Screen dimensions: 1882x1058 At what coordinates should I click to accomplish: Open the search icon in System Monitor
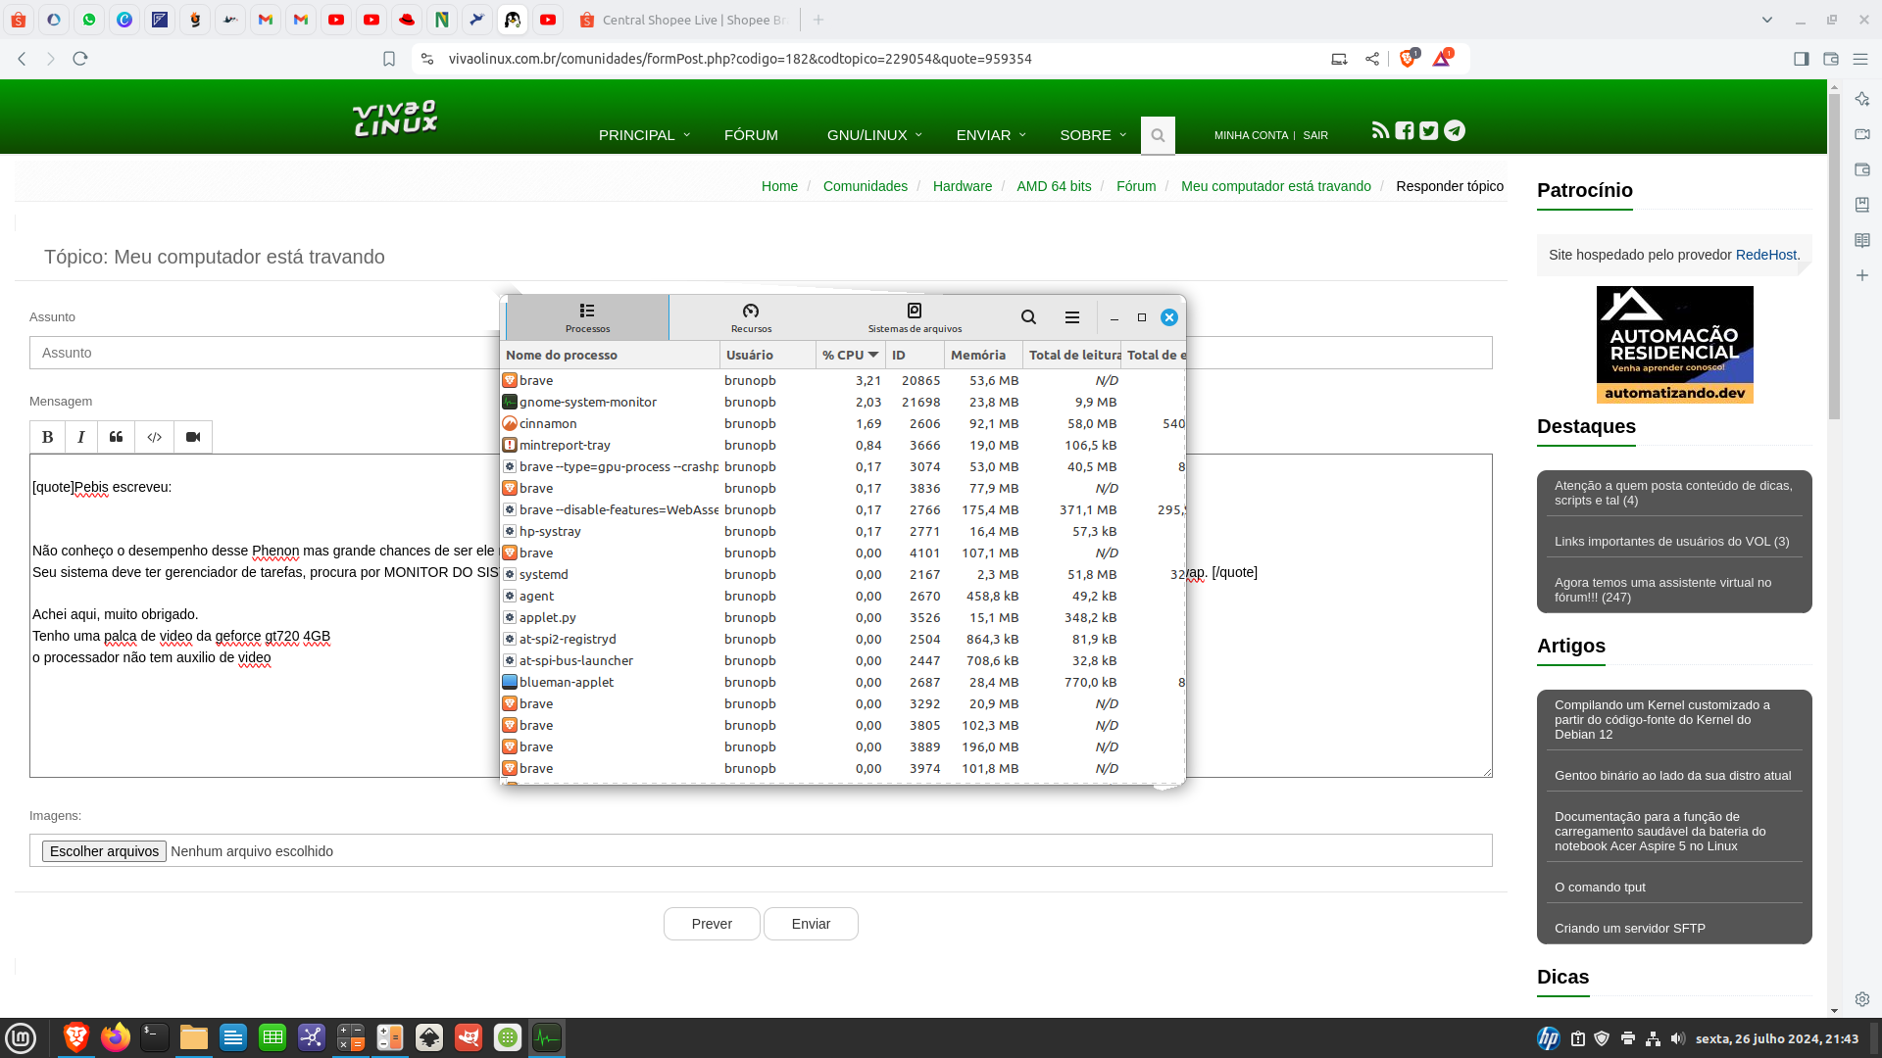tap(1028, 317)
